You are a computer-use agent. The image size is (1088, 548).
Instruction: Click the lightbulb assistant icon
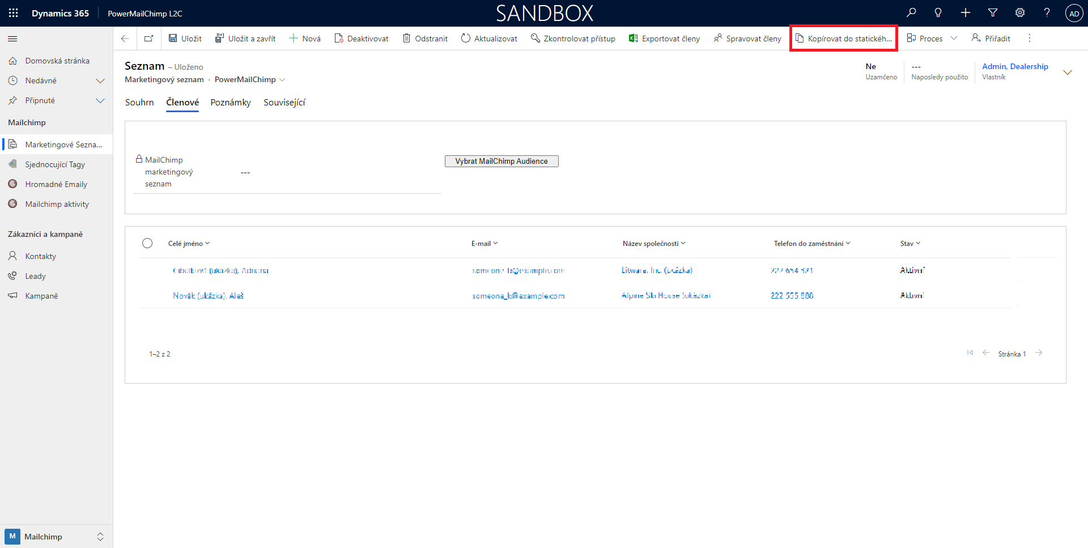click(938, 13)
